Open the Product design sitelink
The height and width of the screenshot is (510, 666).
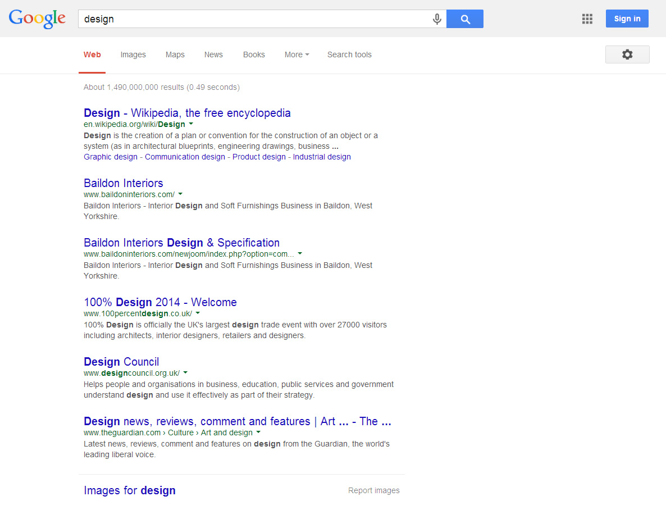(259, 157)
